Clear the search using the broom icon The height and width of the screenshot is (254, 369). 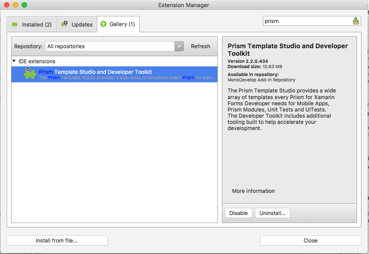[356, 21]
